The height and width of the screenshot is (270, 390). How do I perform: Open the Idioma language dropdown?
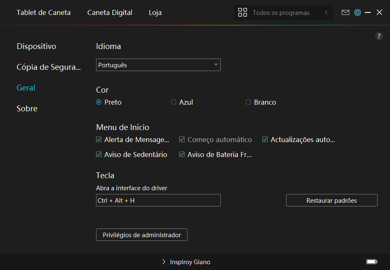tap(158, 65)
